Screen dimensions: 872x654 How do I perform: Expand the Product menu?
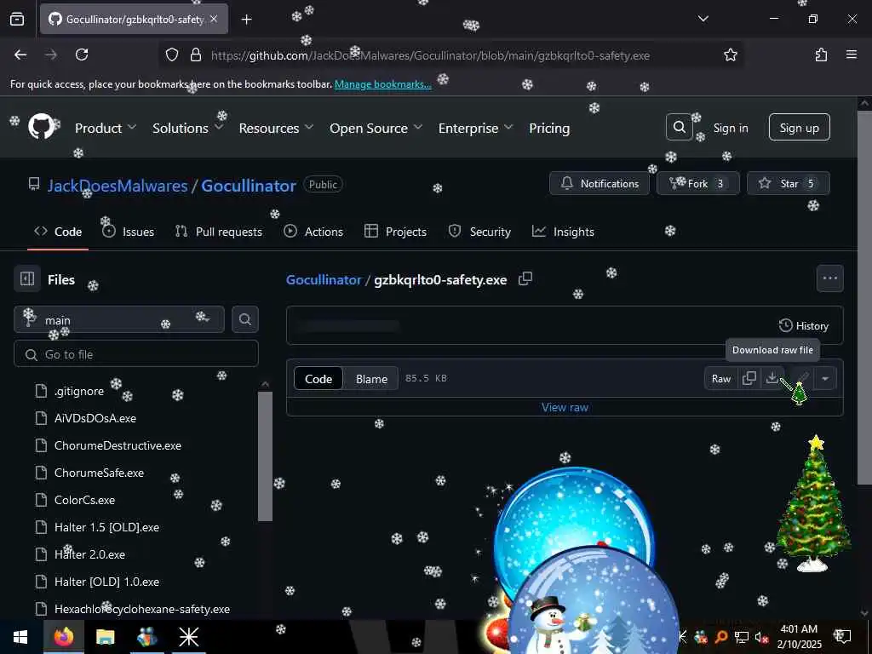[105, 128]
